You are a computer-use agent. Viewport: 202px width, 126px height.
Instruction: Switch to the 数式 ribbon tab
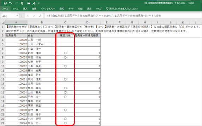[62, 9]
